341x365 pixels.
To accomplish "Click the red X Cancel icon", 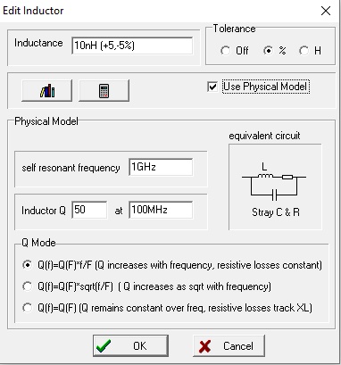I will [205, 346].
